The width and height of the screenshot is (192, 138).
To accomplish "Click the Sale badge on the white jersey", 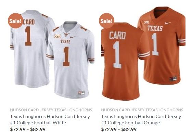I will (x=15, y=21).
